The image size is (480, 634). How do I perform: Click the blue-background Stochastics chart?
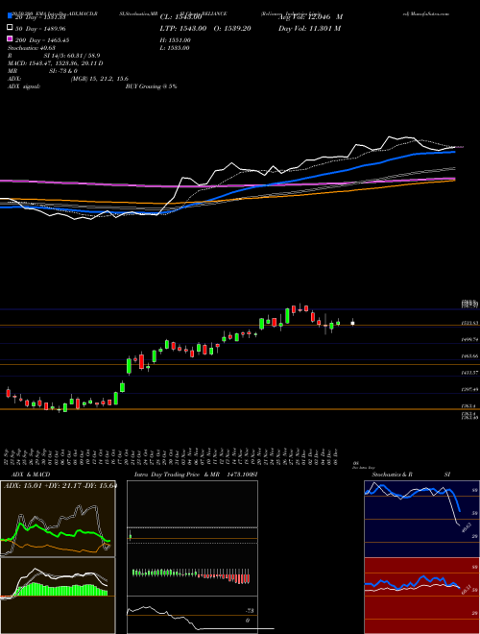[421, 519]
